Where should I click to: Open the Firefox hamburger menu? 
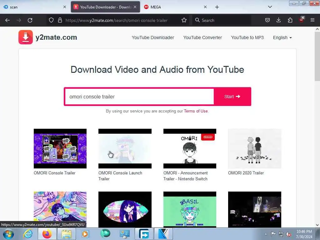coord(312,20)
